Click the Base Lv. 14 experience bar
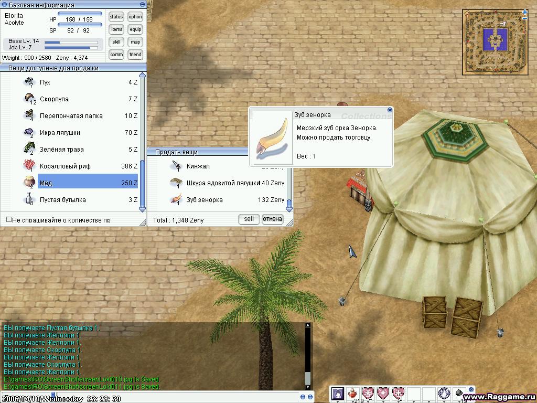 [x=71, y=43]
